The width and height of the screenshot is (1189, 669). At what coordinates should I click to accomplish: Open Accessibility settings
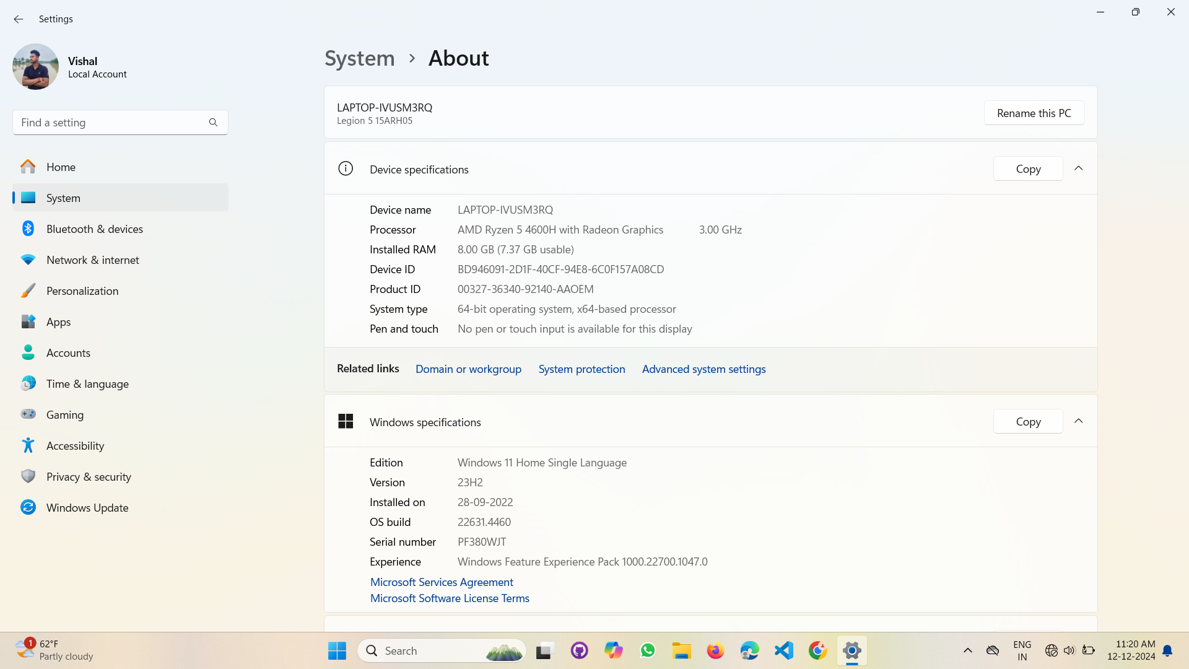pos(120,446)
